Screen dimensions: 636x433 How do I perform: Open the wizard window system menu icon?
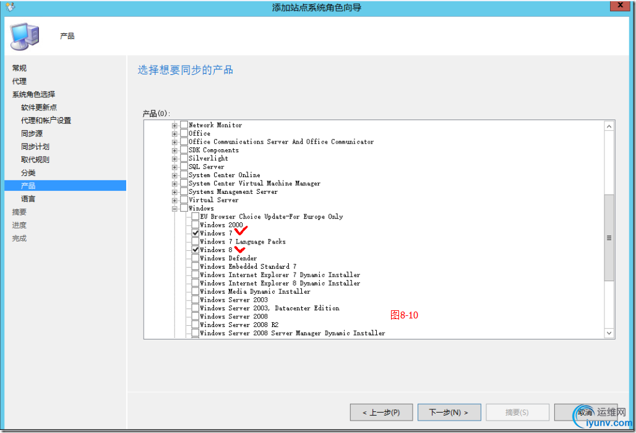[x=10, y=7]
